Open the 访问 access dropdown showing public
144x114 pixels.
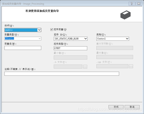tap(23, 30)
